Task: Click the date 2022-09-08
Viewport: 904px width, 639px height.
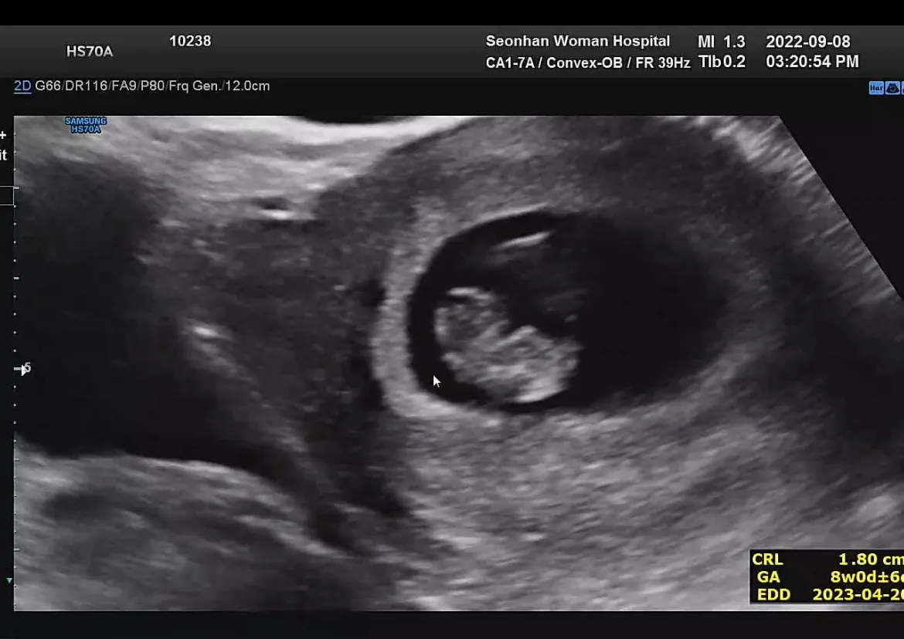Action: 807,42
